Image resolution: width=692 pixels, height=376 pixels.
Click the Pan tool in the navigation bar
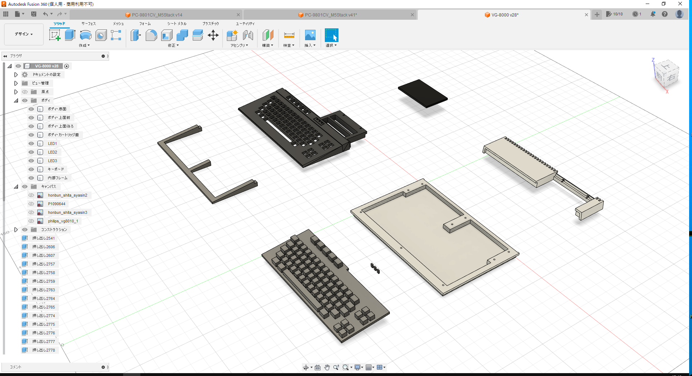coord(327,367)
